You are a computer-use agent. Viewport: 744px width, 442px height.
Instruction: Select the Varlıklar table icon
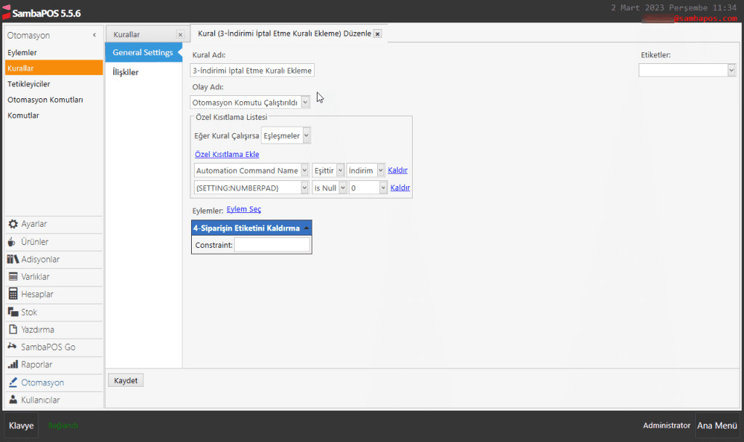[x=13, y=277]
